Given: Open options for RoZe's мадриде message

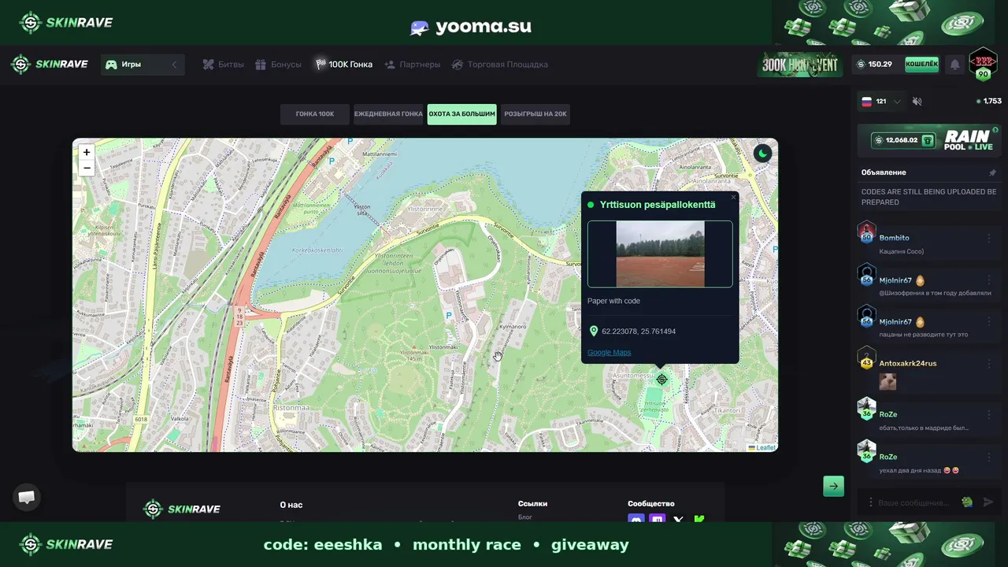Looking at the screenshot, I should click(989, 414).
